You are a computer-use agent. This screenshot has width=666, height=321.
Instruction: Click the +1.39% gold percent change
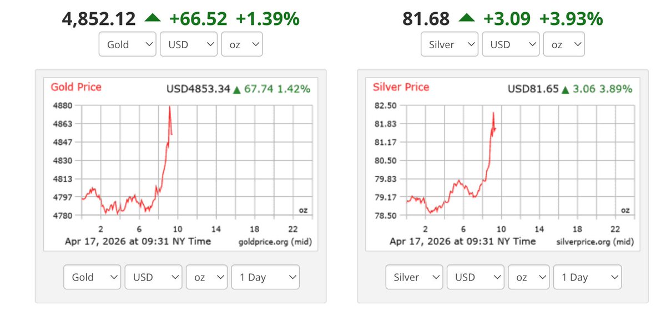pyautogui.click(x=268, y=18)
